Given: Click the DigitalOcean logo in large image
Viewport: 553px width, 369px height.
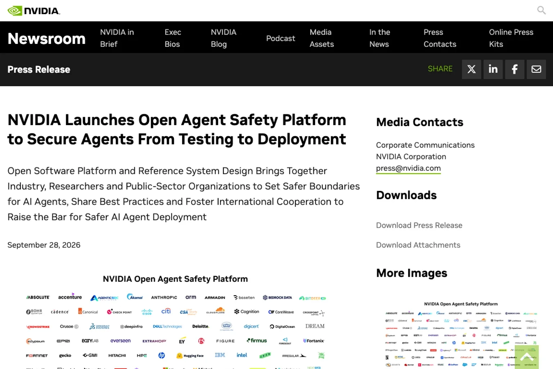Looking at the screenshot, I should (x=282, y=326).
